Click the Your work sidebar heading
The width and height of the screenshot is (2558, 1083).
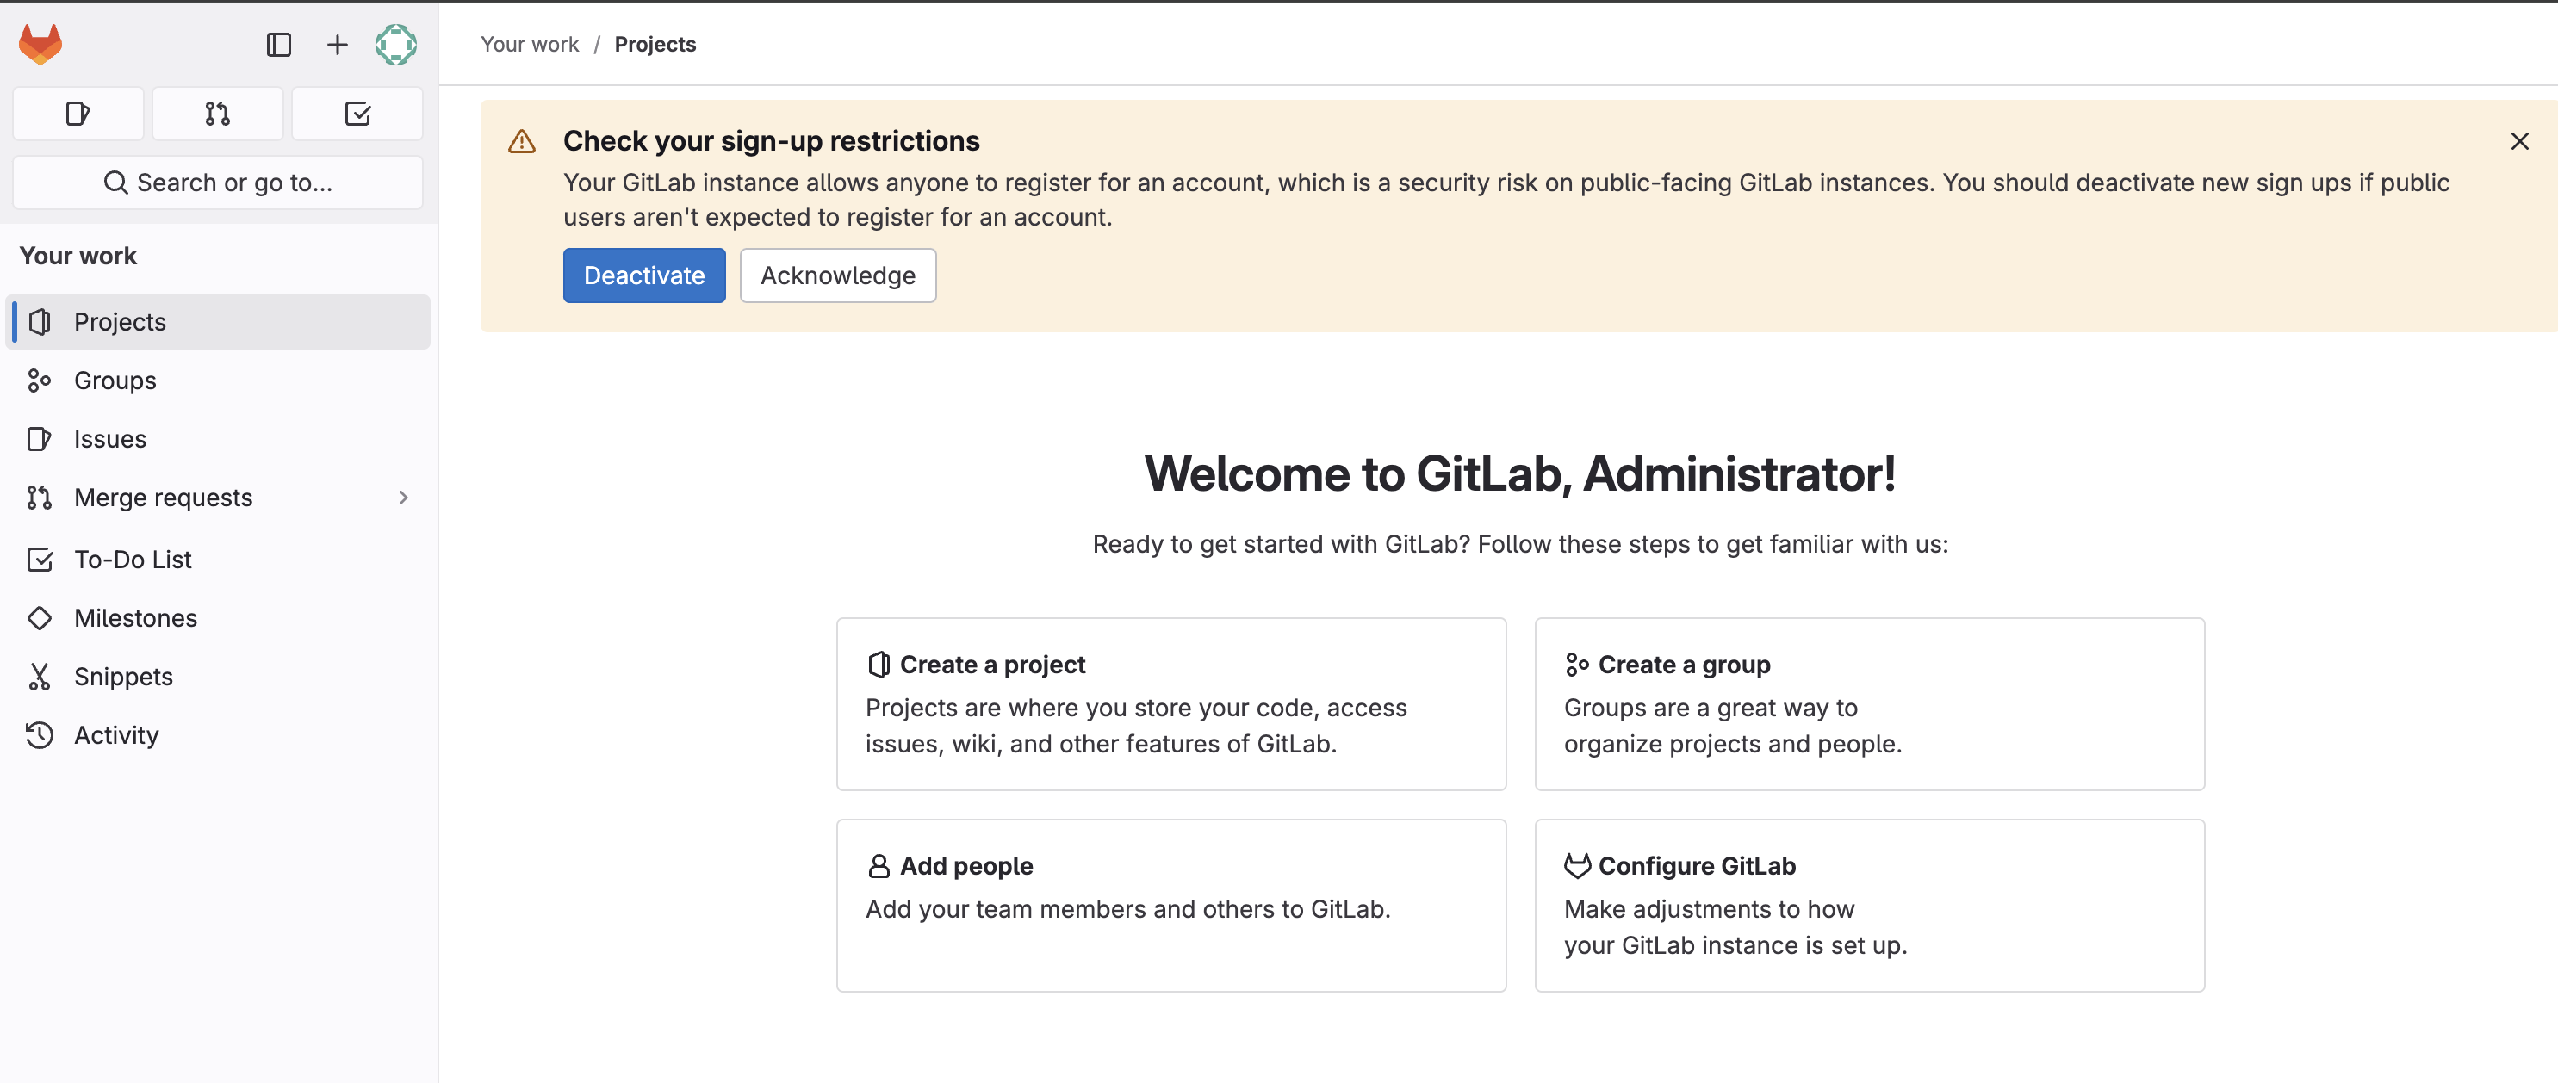[78, 256]
